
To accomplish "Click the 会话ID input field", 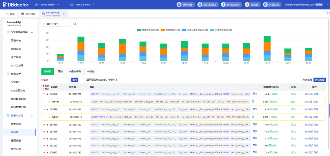I will [x=59, y=80].
